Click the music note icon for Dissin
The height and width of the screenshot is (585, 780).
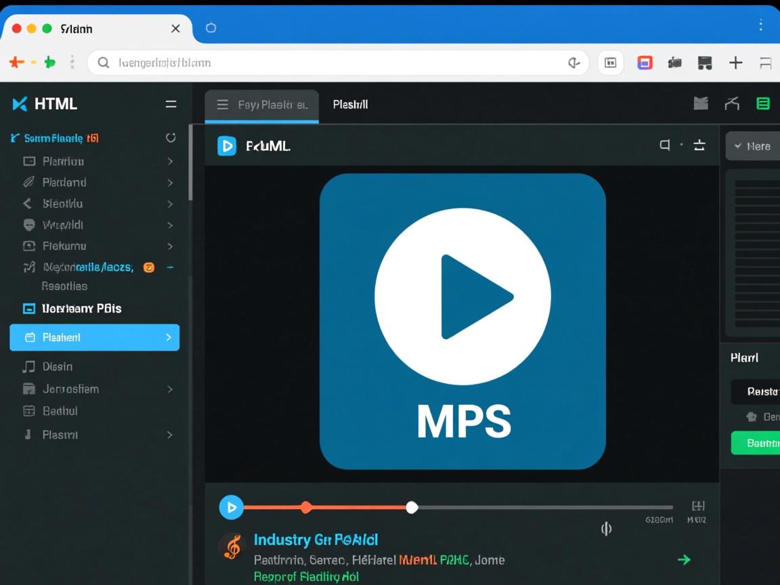click(28, 366)
